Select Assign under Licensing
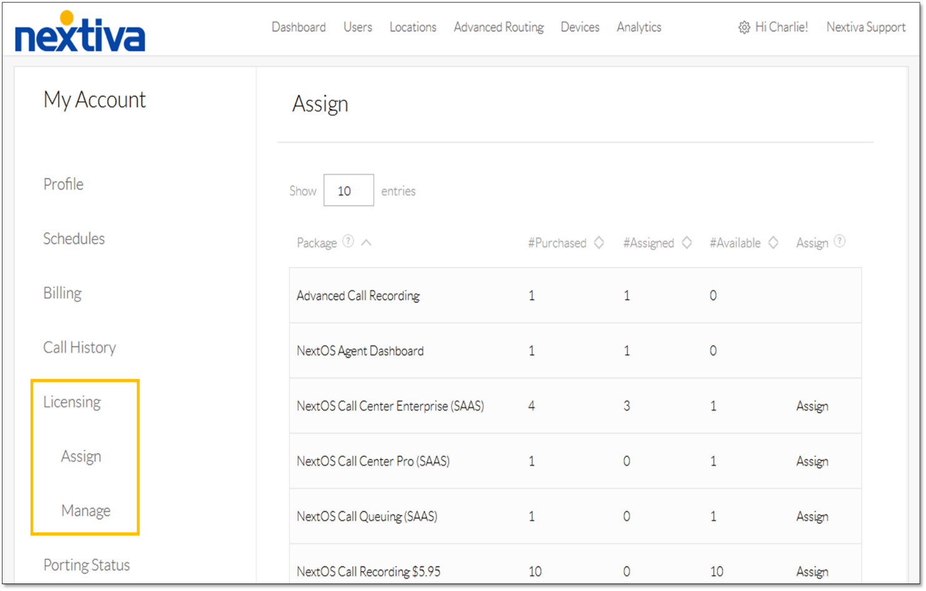This screenshot has height=591, width=926. [81, 456]
